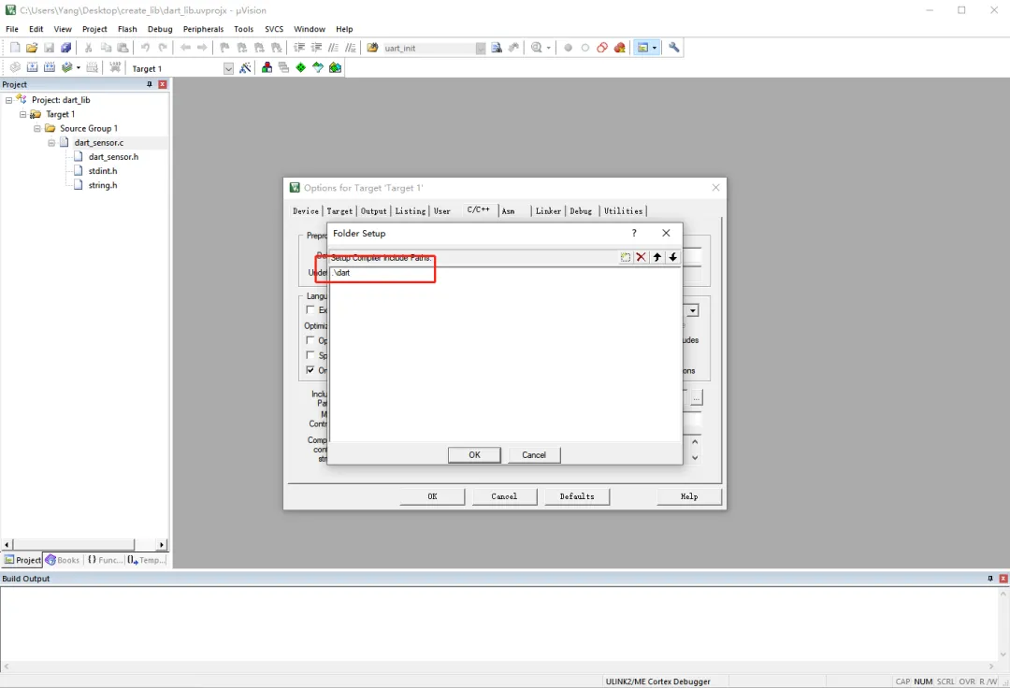Screen dimensions: 1010x688
Task: Start the debug session with the magnifier icon
Action: pyautogui.click(x=536, y=48)
